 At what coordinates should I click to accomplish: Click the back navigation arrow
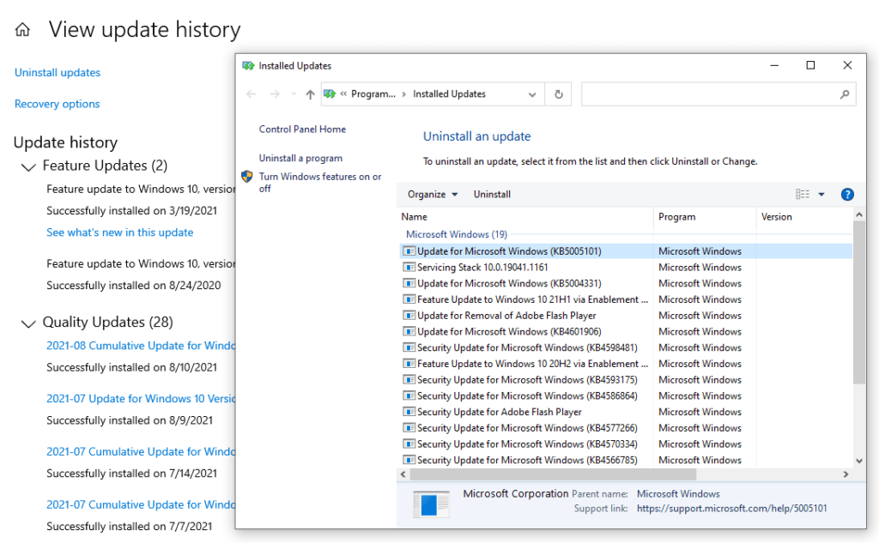(251, 94)
